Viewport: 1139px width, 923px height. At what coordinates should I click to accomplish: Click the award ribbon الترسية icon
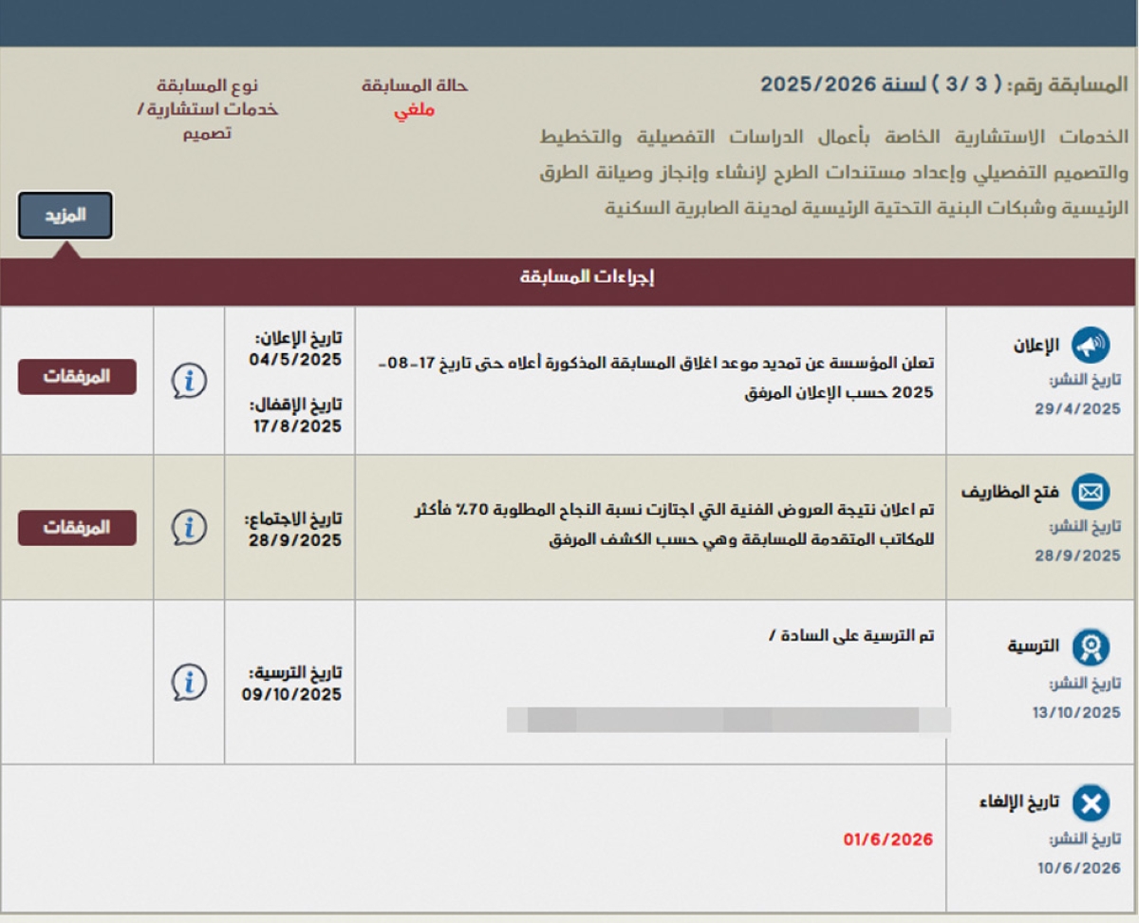click(1091, 647)
